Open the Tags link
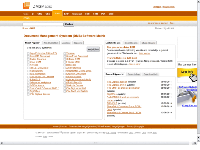 [x=172, y=23]
